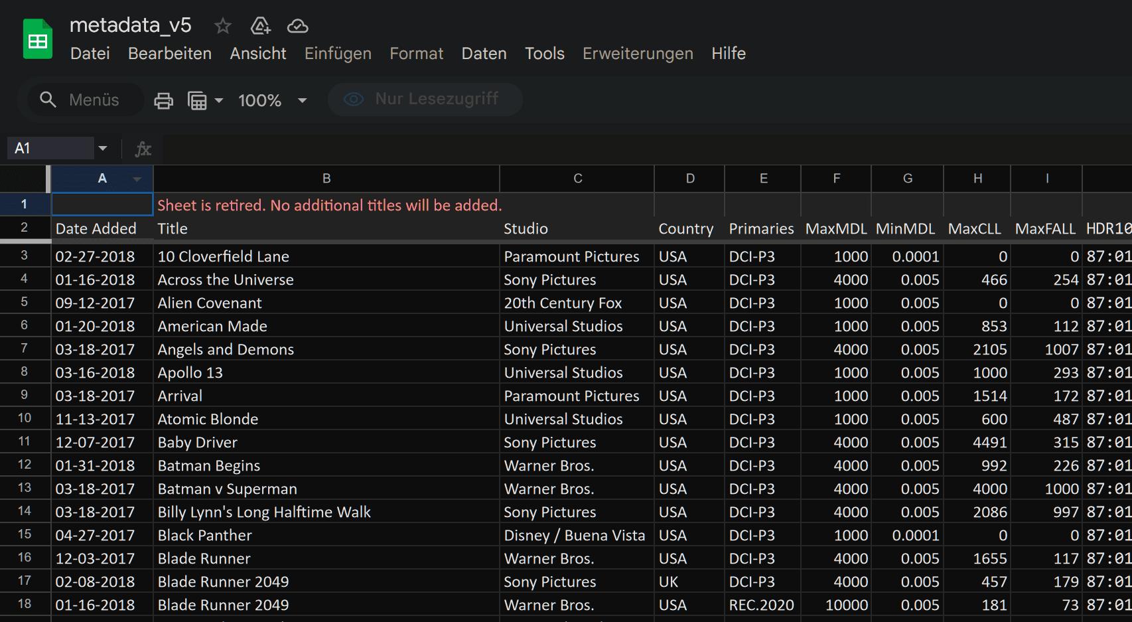Image resolution: width=1132 pixels, height=622 pixels.
Task: Open the name box A1 dropdown arrow
Action: coord(103,148)
